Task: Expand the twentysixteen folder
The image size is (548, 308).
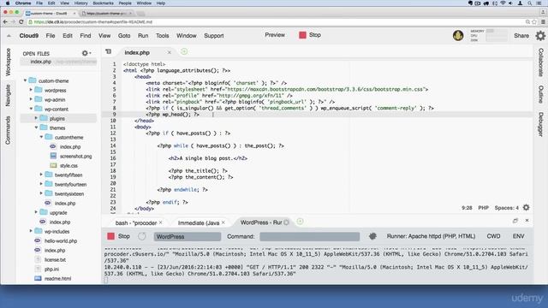Action: pos(41,193)
